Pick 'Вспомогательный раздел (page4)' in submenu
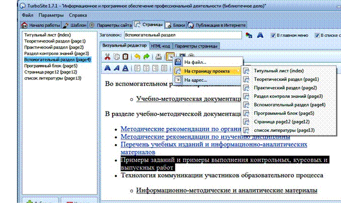 [x=289, y=105]
